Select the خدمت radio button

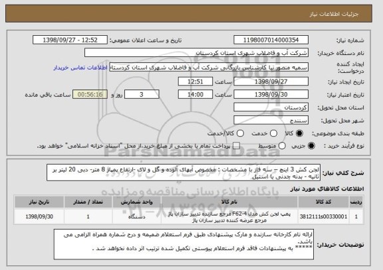[x=273, y=133]
